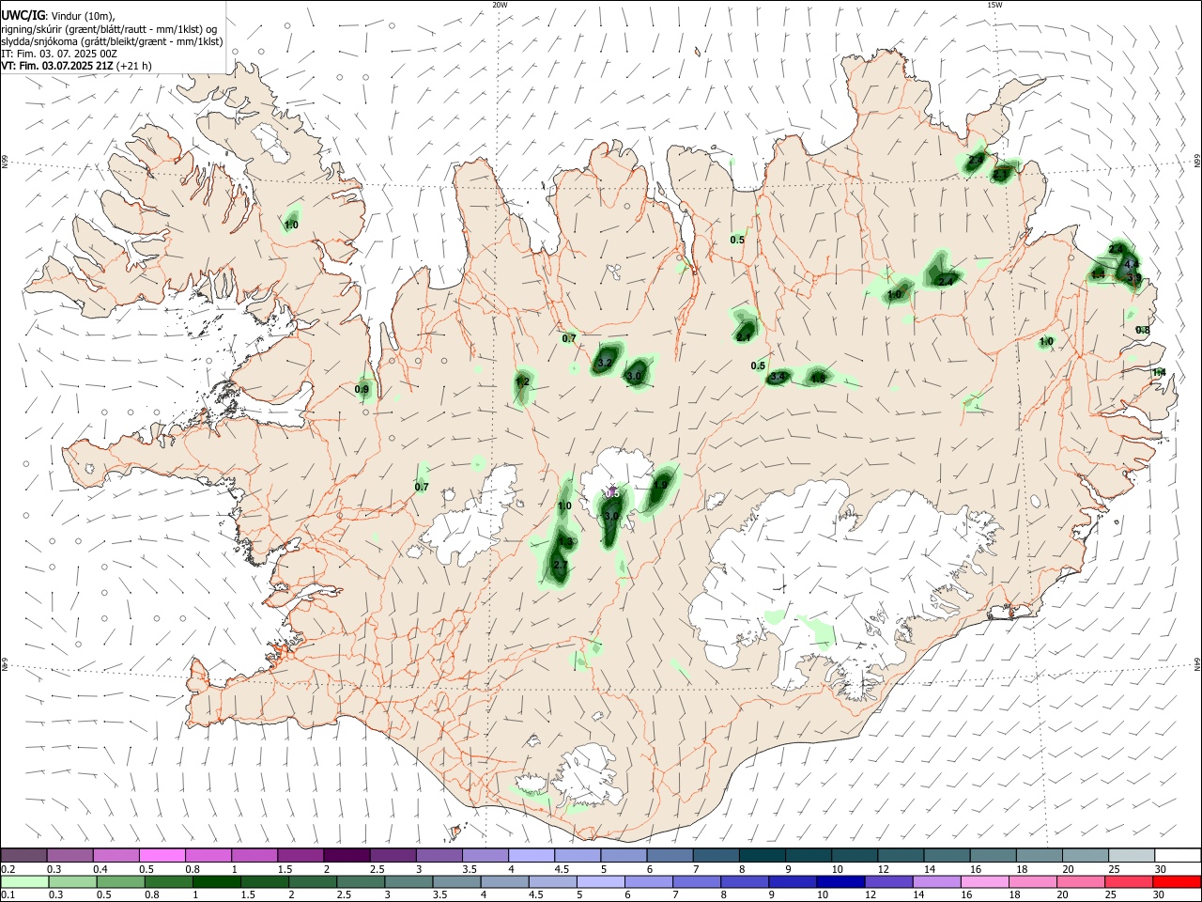Screen dimensions: 1202x902
Task: Click the 0.9 precipitation label in west Iceland
Action: 362,390
